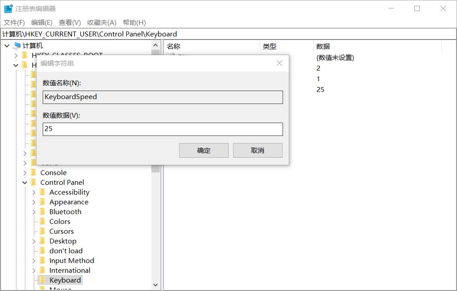
Task: Click the Appearance folder icon
Action: click(43, 202)
